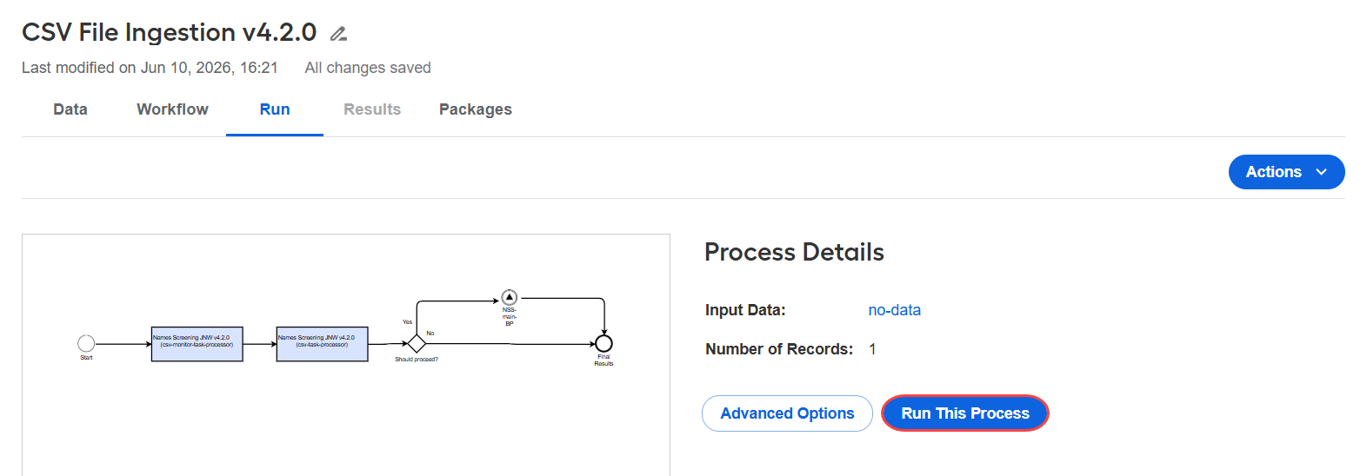Screen dimensions: 1367x476
Task: Select the Final Results end event circle
Action: point(603,344)
